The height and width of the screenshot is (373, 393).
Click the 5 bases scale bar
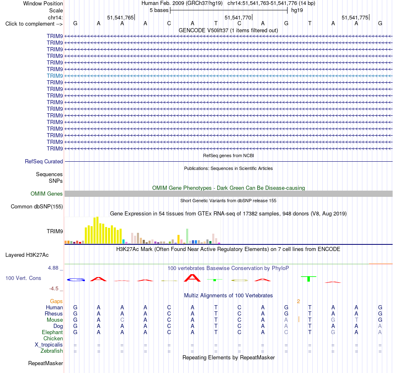[229, 10]
